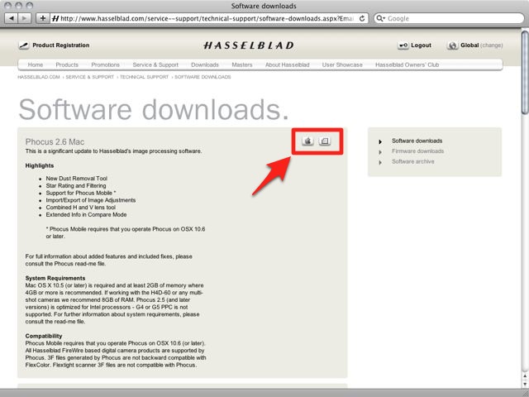
Task: Click SERVICE & SUPPORT breadcrumb link
Action: [x=90, y=77]
